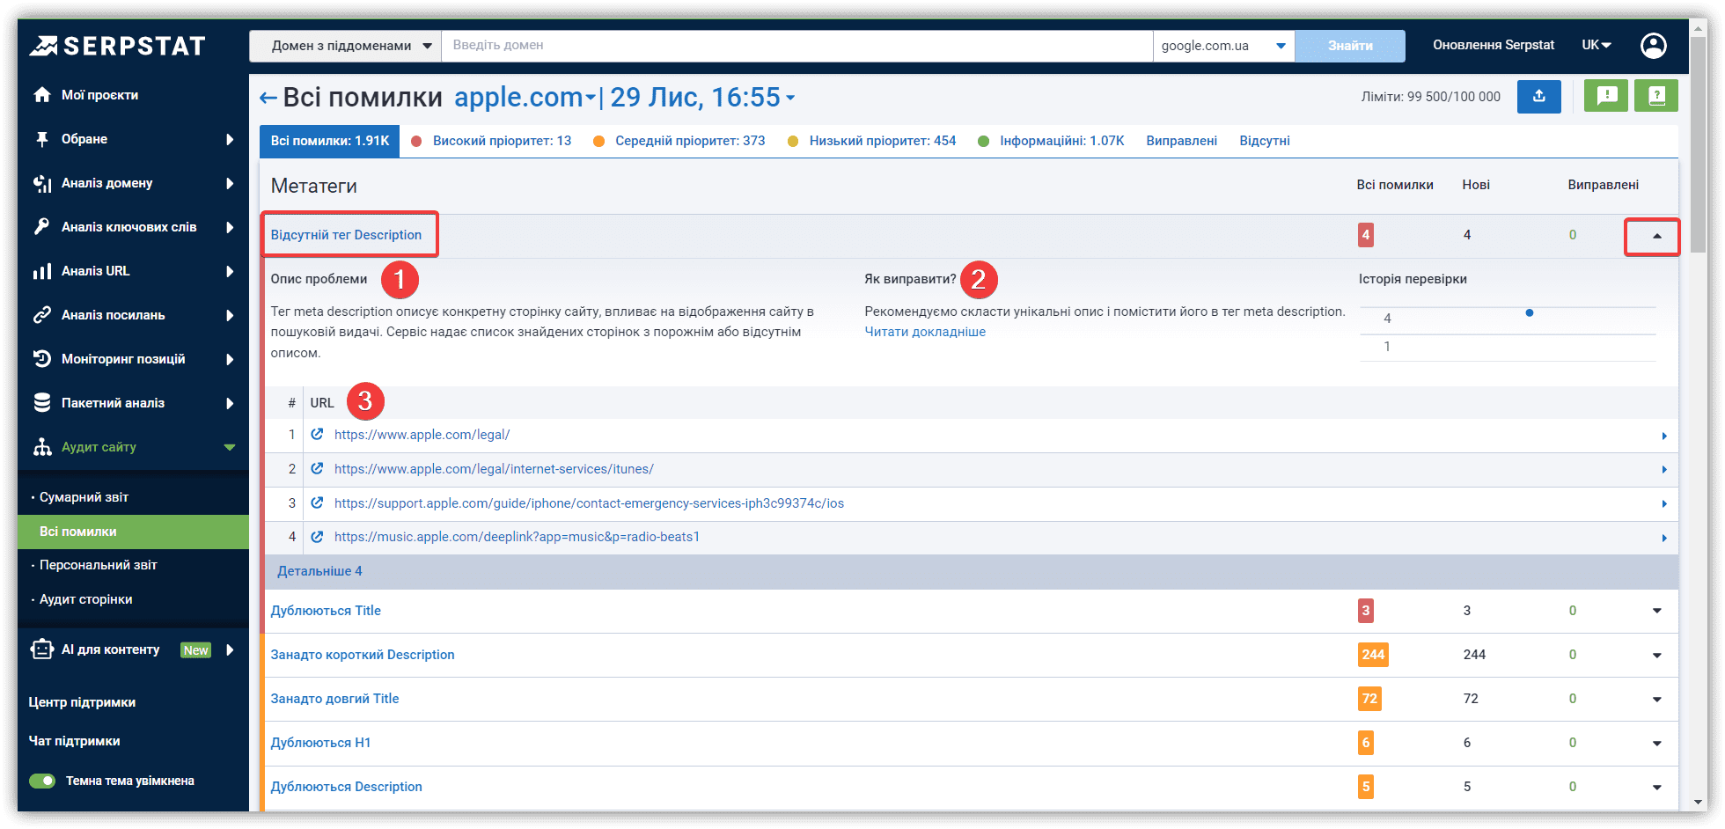Expand the Дублюються Title row
This screenshot has width=1725, height=829.
(1656, 611)
